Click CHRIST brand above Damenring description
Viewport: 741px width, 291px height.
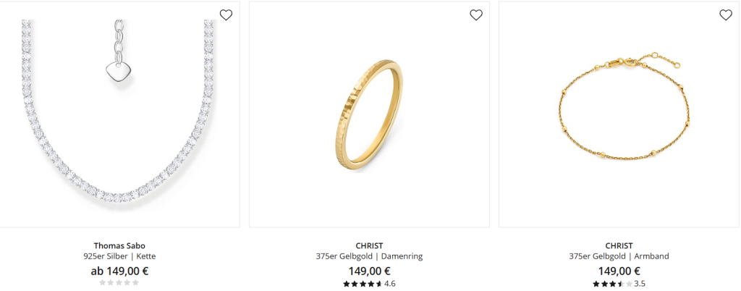point(369,245)
